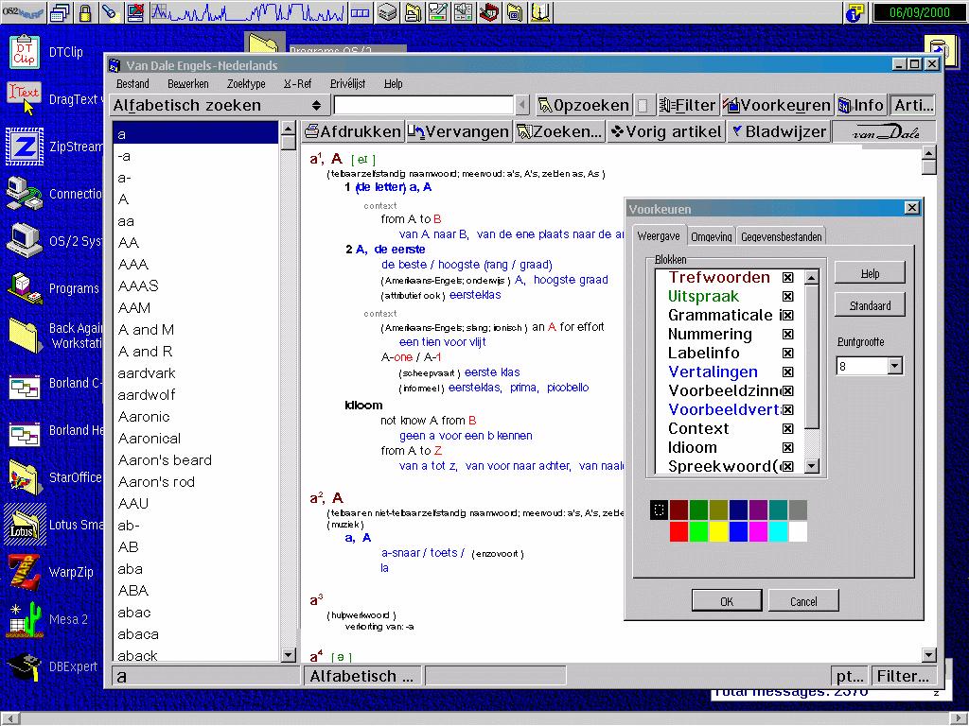Toggle the Vertalingen checkbox
This screenshot has height=726, width=969.
tap(788, 372)
